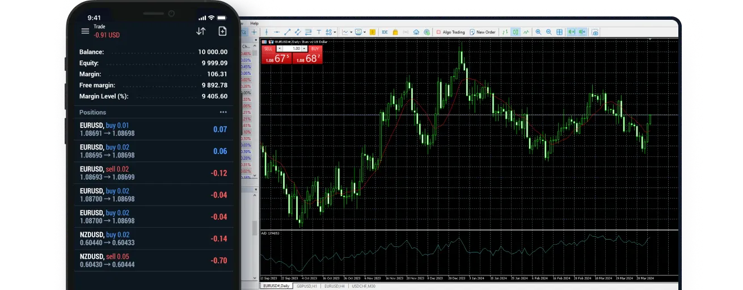Open the IDE editor from toolbar

[385, 32]
